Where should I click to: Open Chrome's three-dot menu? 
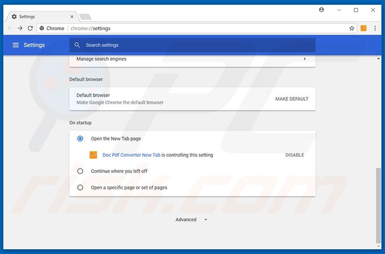click(x=375, y=28)
